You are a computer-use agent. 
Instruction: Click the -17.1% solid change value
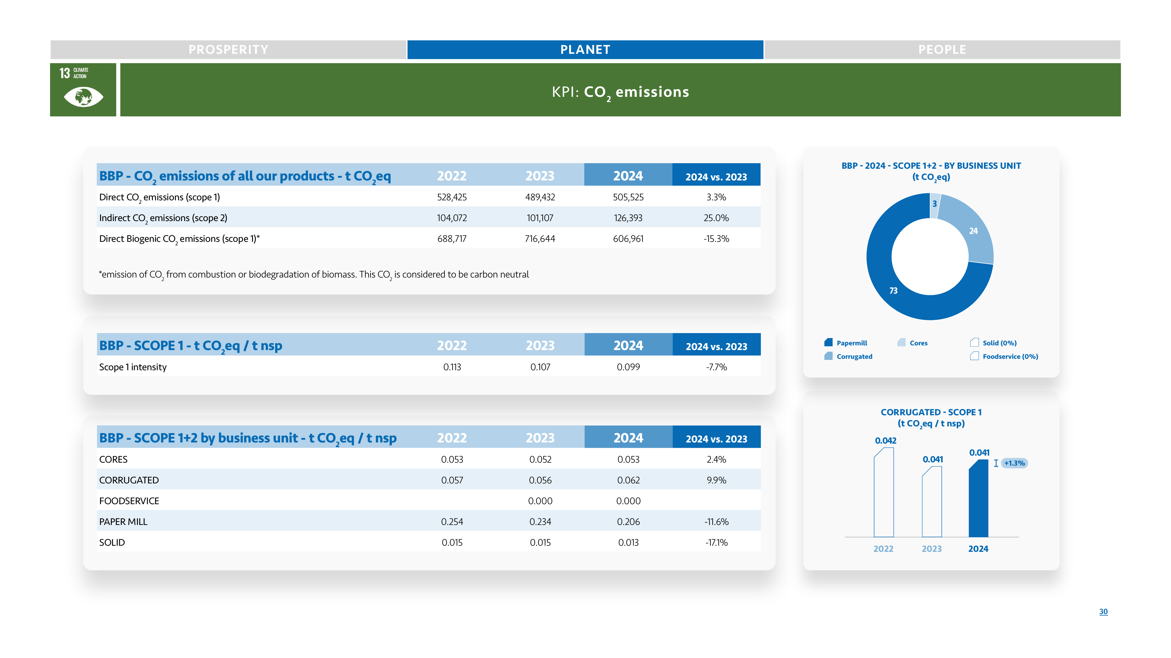pyautogui.click(x=716, y=543)
